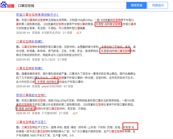View answerer yeara123521000 profile
The width and height of the screenshot is (173, 139).
[52, 86]
